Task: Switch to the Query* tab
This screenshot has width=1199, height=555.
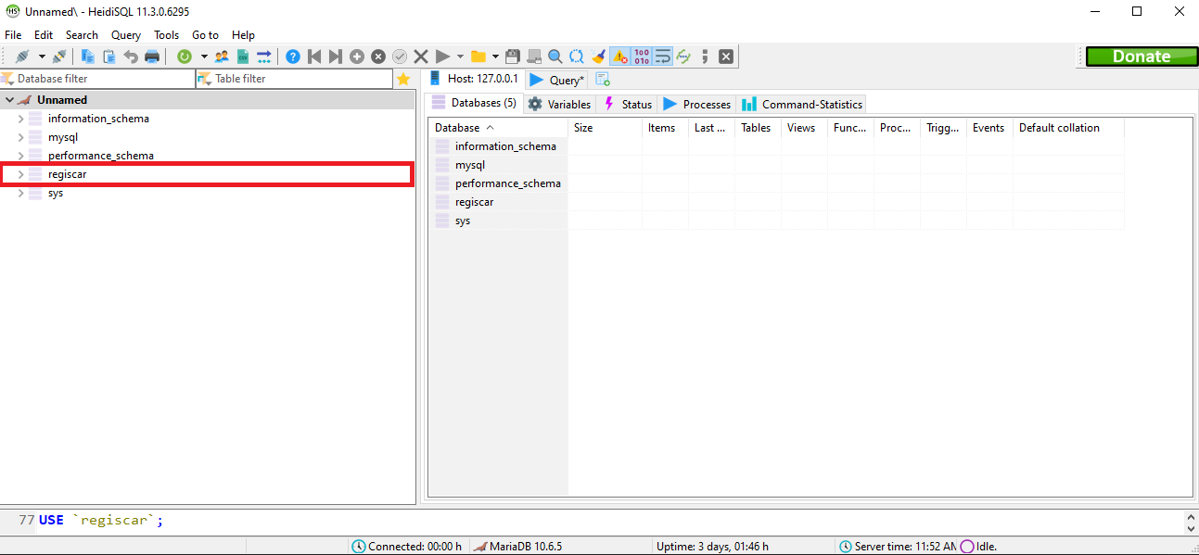Action: pyautogui.click(x=557, y=80)
